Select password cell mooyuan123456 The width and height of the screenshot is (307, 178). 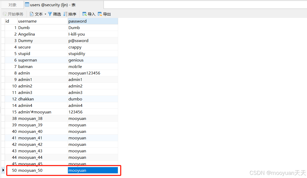click(x=93, y=73)
